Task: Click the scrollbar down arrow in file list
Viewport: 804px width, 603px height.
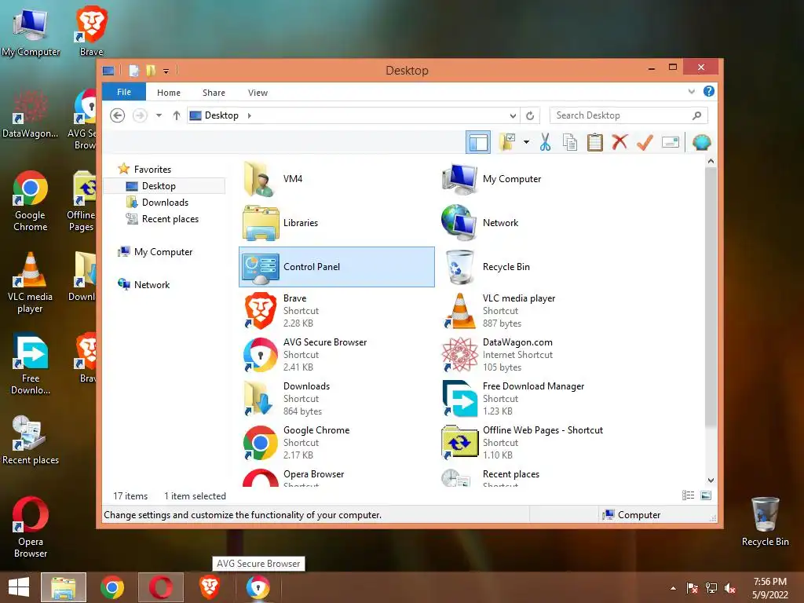Action: point(711,481)
